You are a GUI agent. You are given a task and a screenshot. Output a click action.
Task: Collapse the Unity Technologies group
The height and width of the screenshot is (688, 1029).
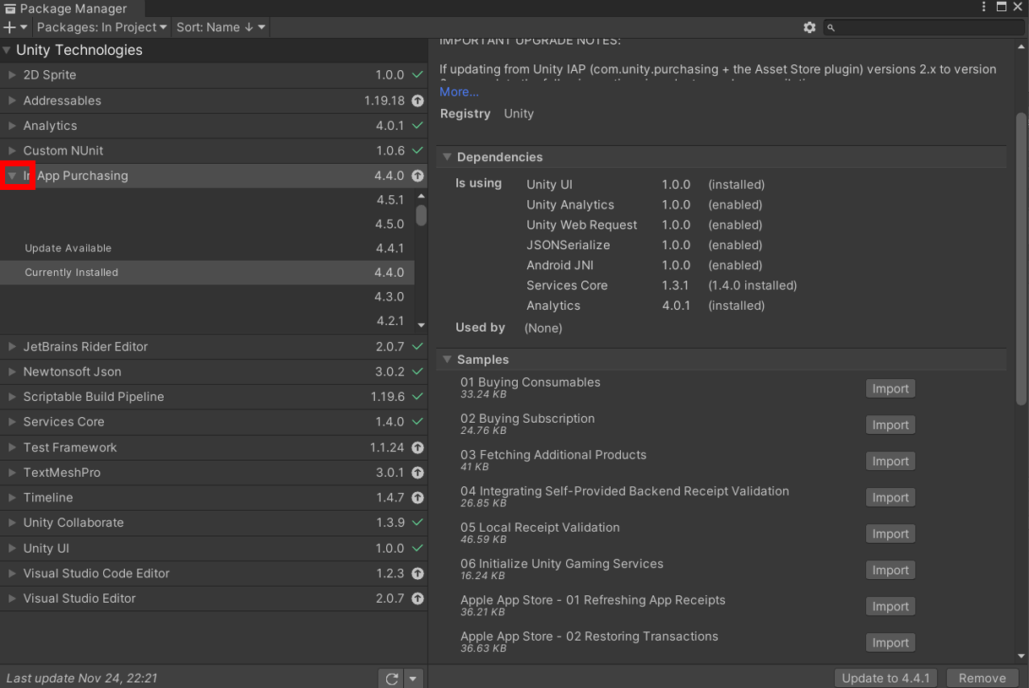[7, 51]
